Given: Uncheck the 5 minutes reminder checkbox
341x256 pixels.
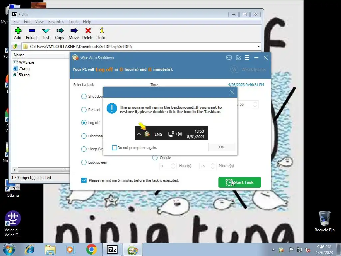Looking at the screenshot, I should coord(84,180).
